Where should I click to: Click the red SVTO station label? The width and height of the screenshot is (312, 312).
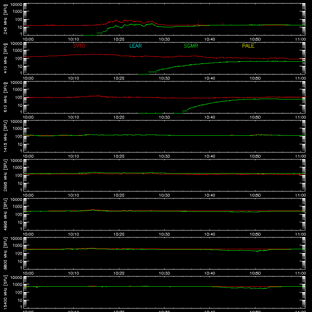[79, 46]
